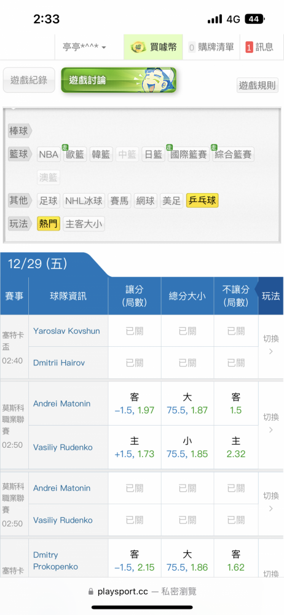Expand the 亭亭 user account dropdown
This screenshot has height=615, width=284.
point(84,47)
